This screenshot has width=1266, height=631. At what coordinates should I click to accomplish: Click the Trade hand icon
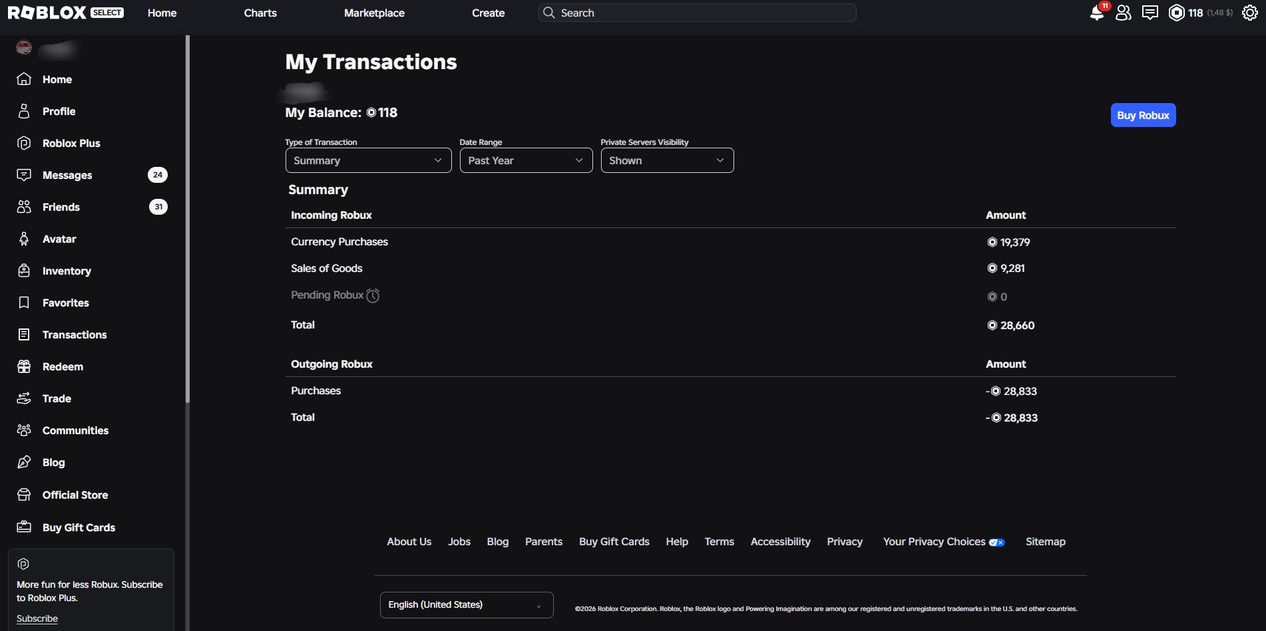(24, 398)
